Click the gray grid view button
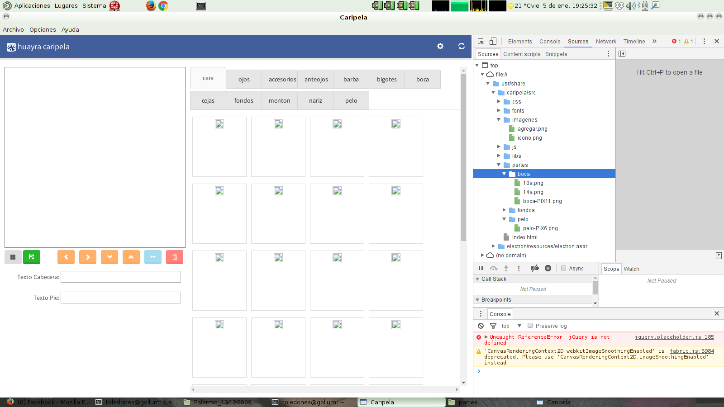The width and height of the screenshot is (724, 407). (x=13, y=257)
